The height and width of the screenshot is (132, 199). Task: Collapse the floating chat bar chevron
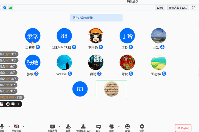19,104
